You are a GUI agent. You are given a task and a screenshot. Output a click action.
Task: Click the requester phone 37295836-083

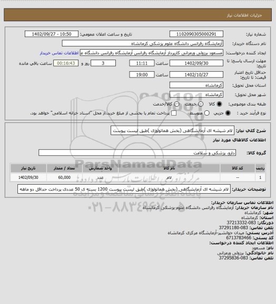[233, 258]
